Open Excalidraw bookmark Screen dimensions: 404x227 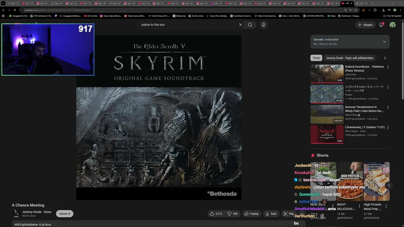pos(241,16)
